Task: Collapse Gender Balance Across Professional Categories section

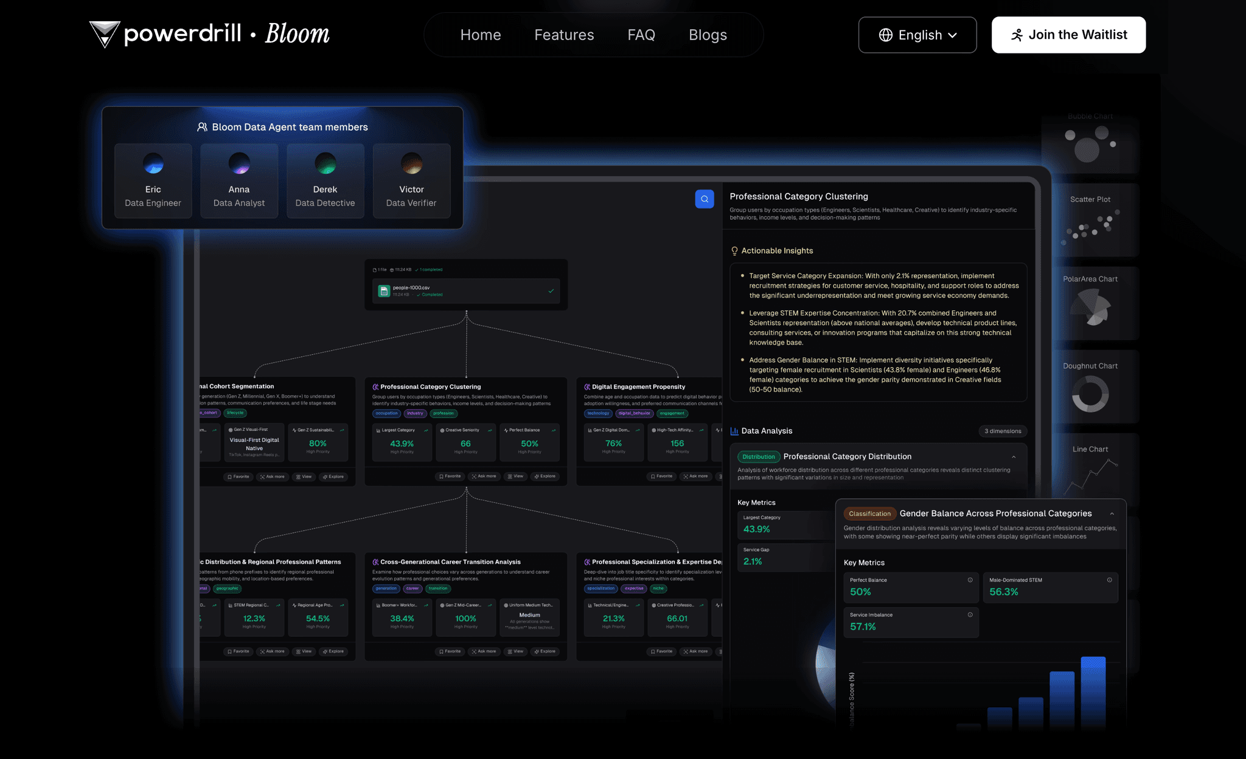Action: pyautogui.click(x=1112, y=513)
